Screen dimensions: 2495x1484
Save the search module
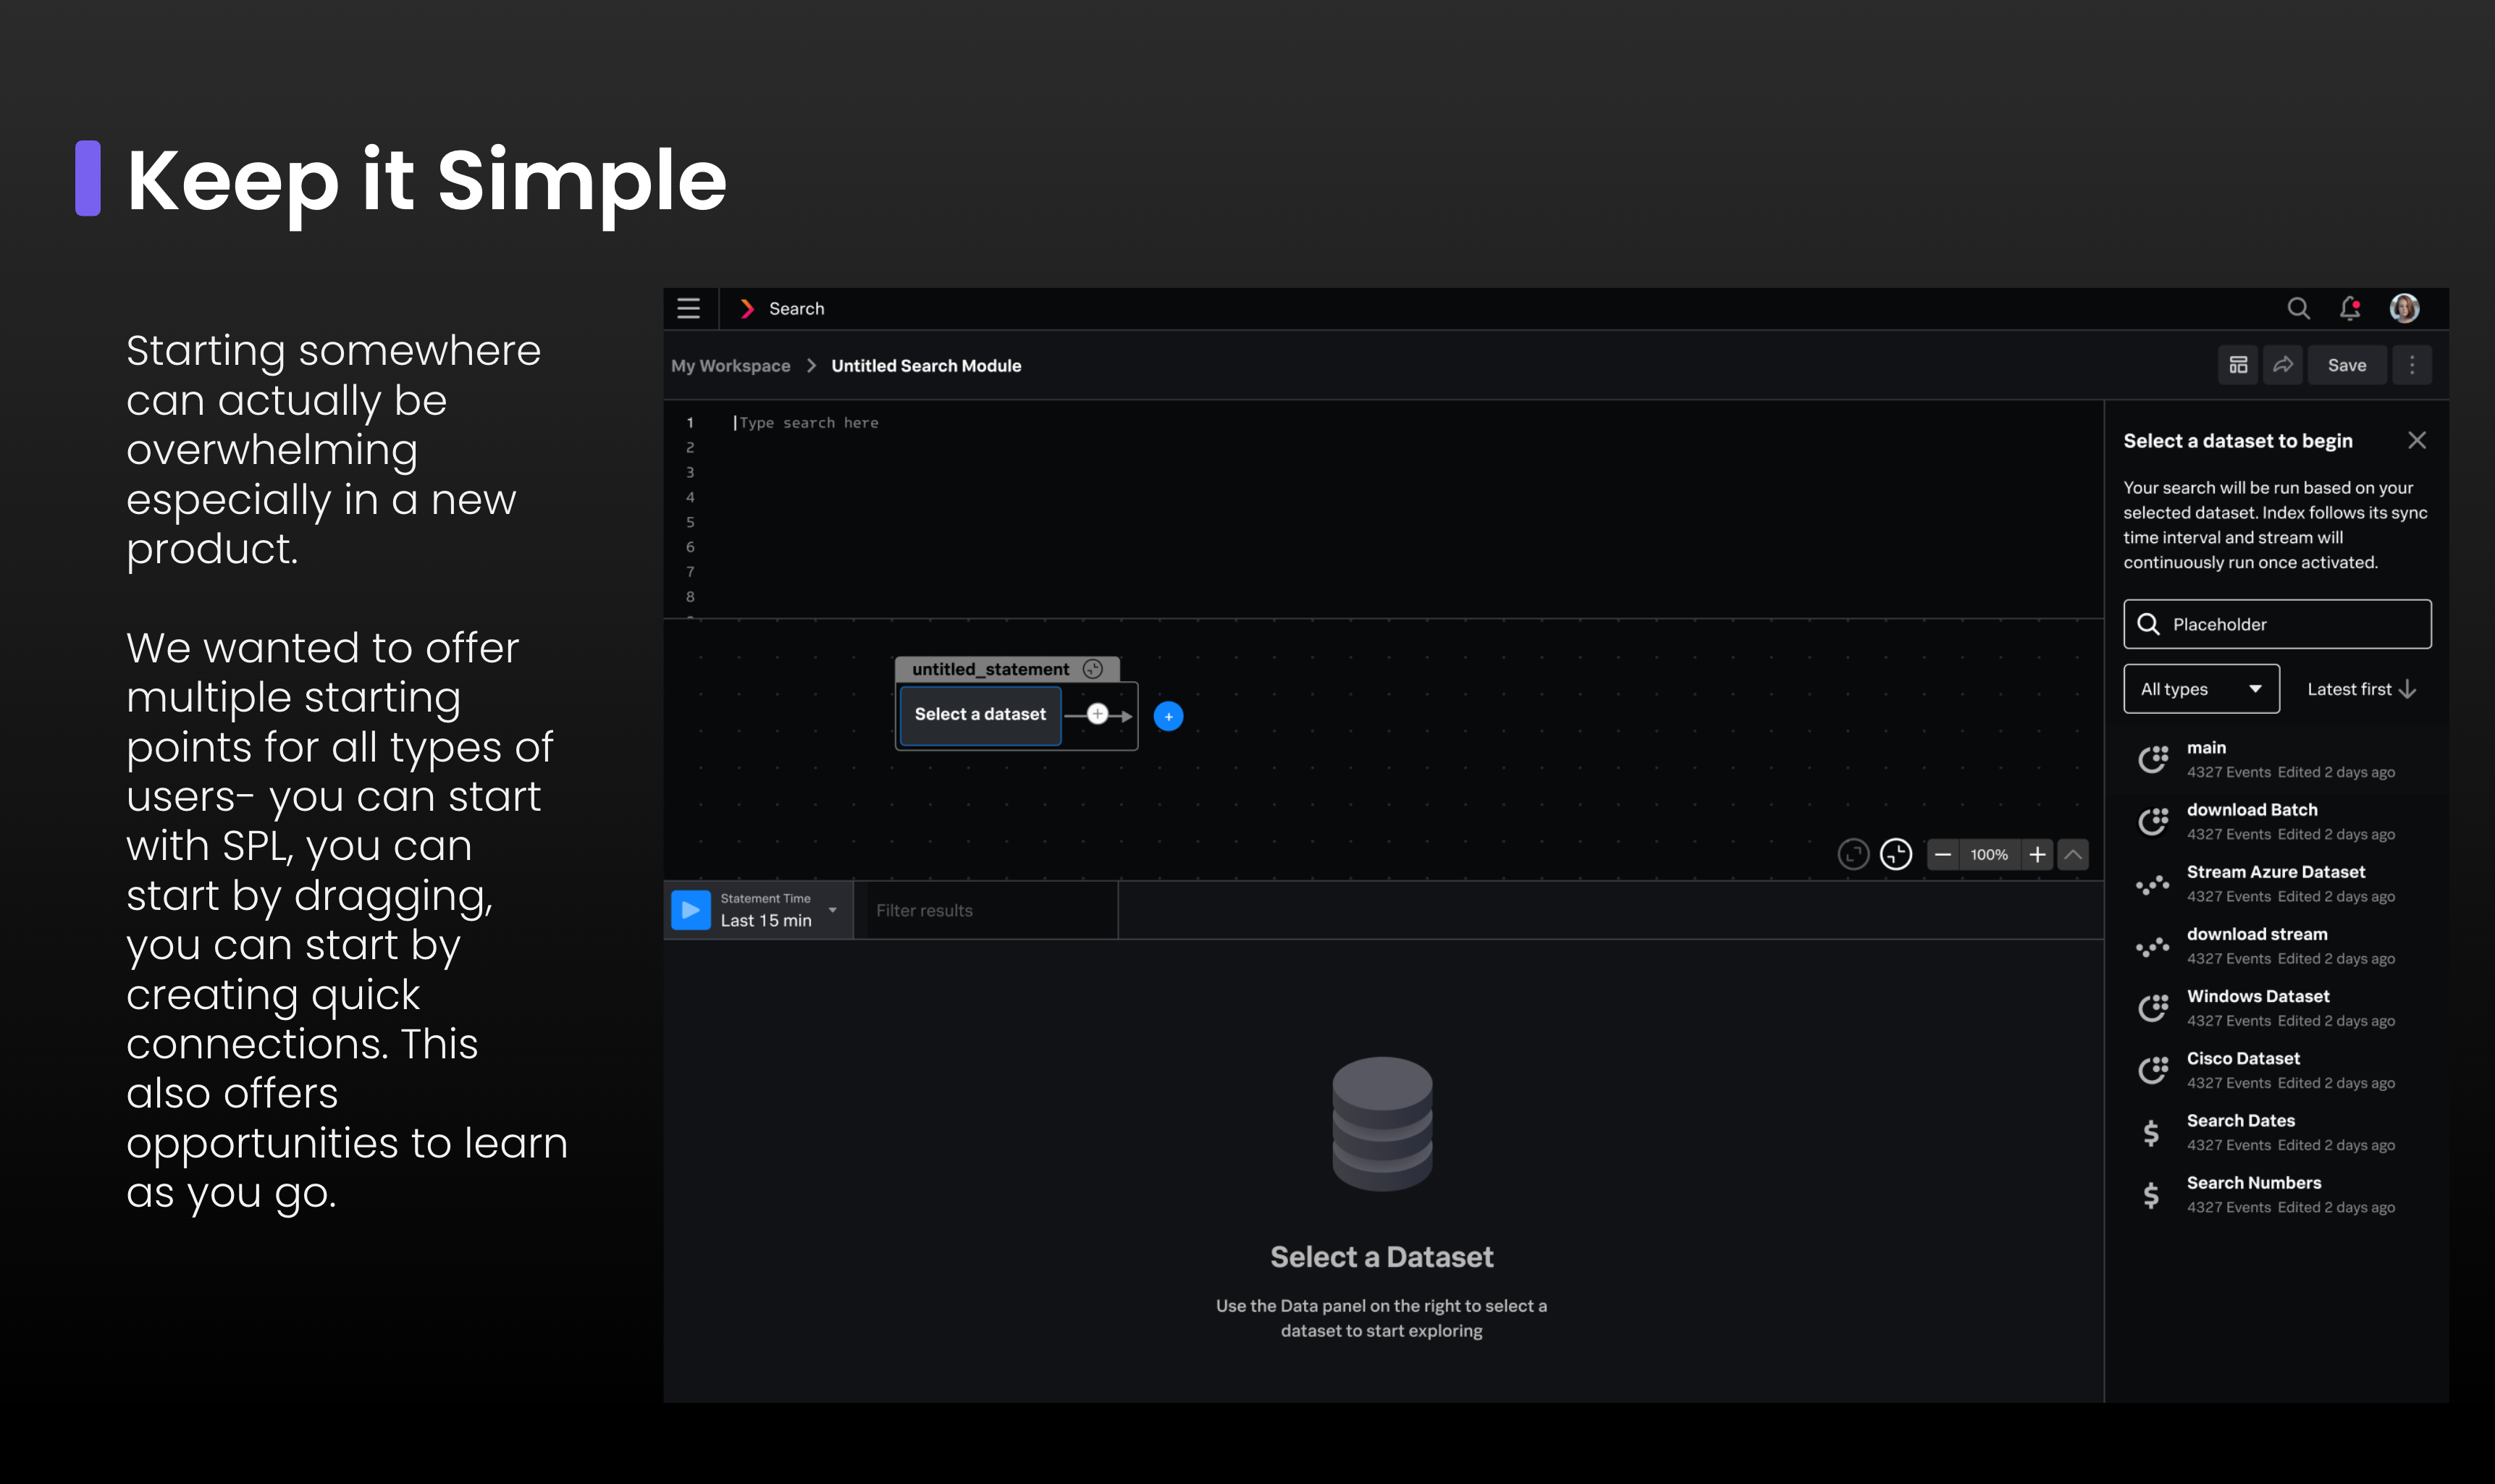2346,365
